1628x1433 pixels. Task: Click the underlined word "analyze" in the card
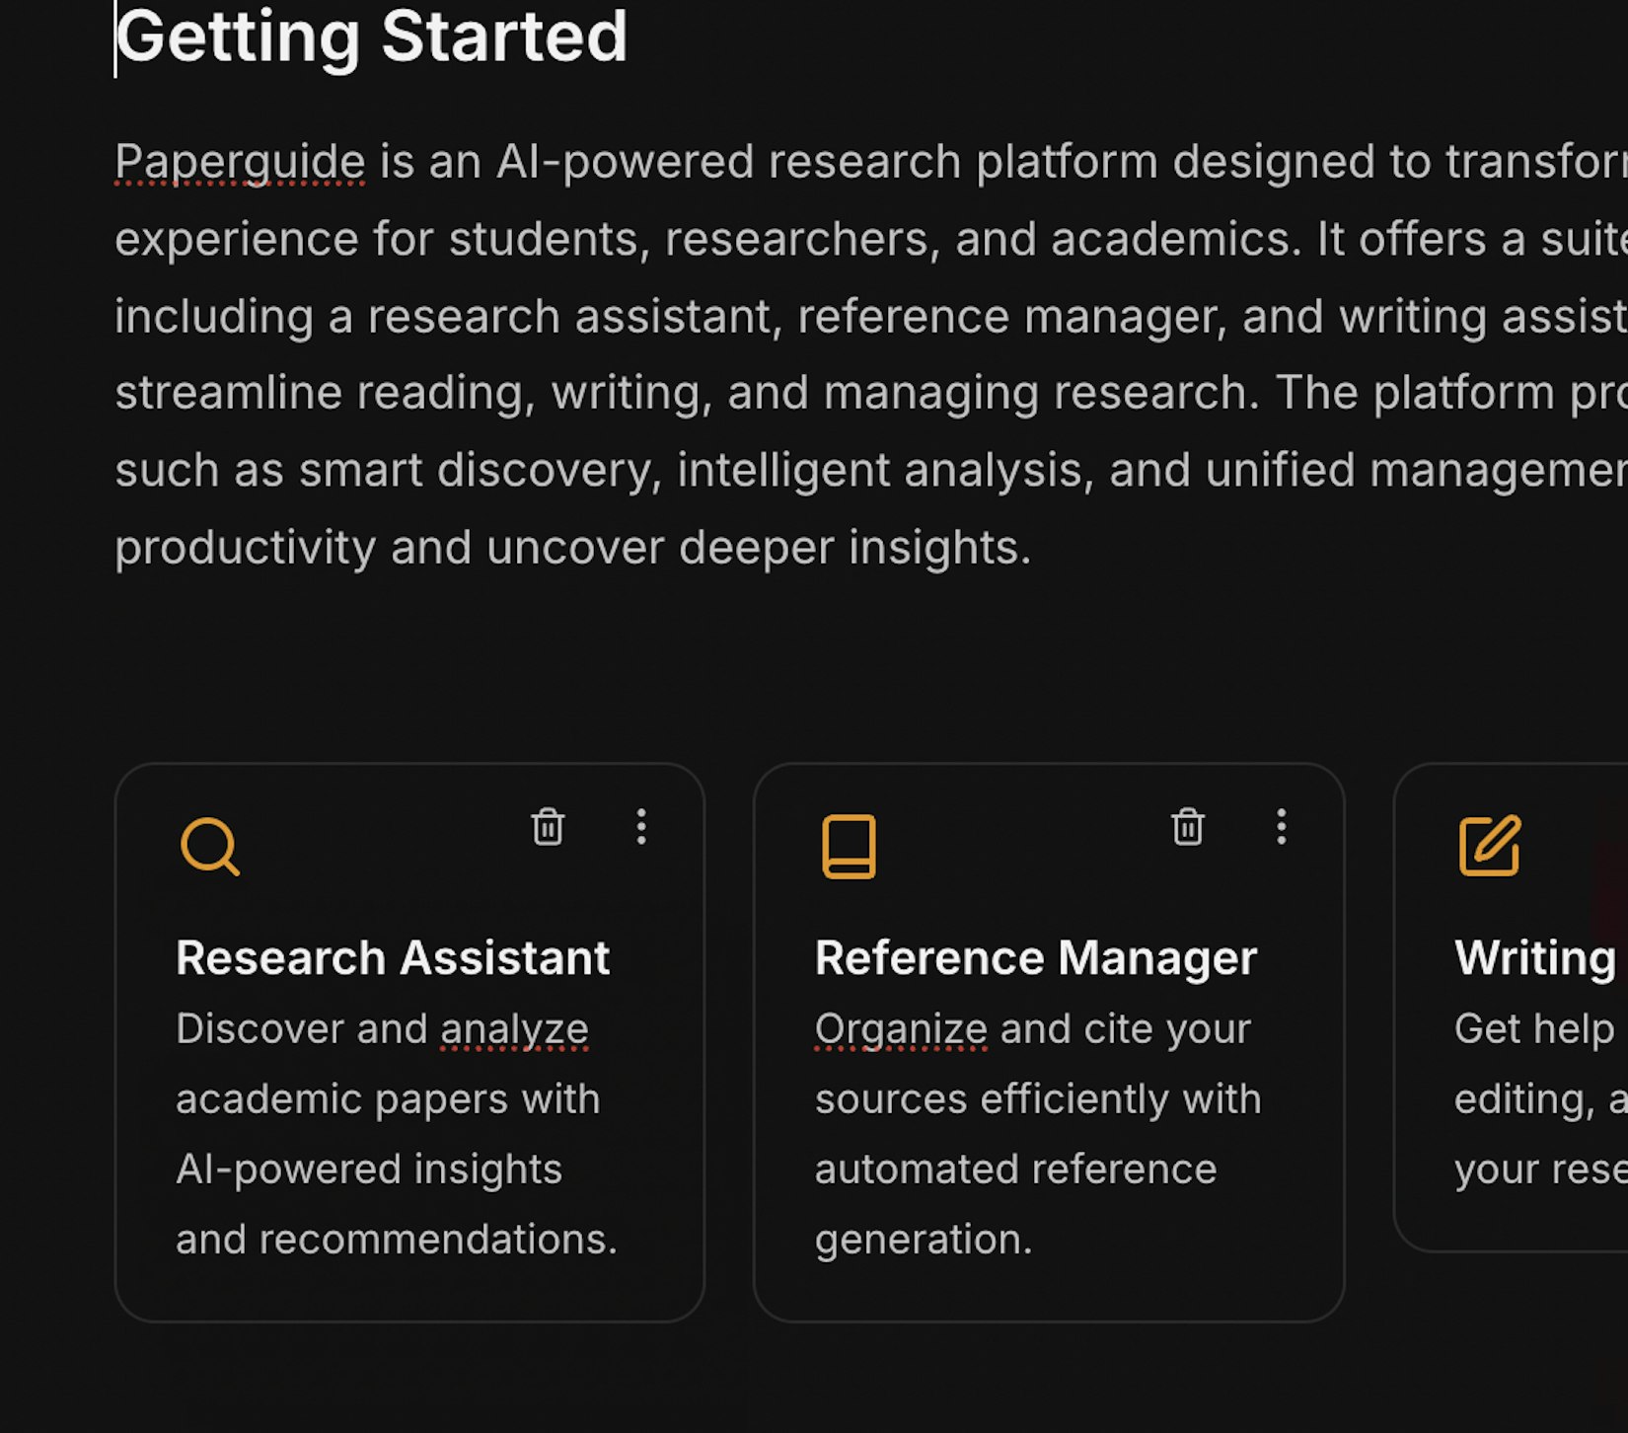pos(514,1029)
